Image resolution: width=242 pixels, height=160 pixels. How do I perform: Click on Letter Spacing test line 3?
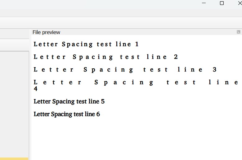(x=125, y=70)
